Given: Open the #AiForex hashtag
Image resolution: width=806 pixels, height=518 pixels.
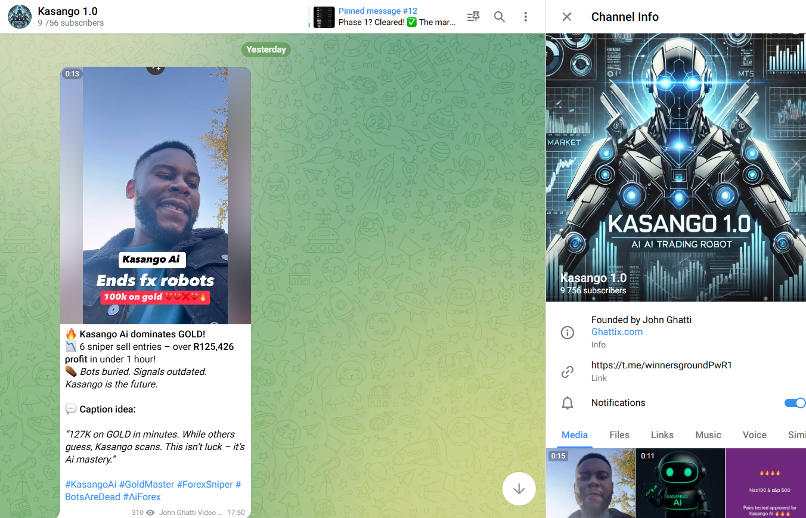Looking at the screenshot, I should (x=142, y=497).
